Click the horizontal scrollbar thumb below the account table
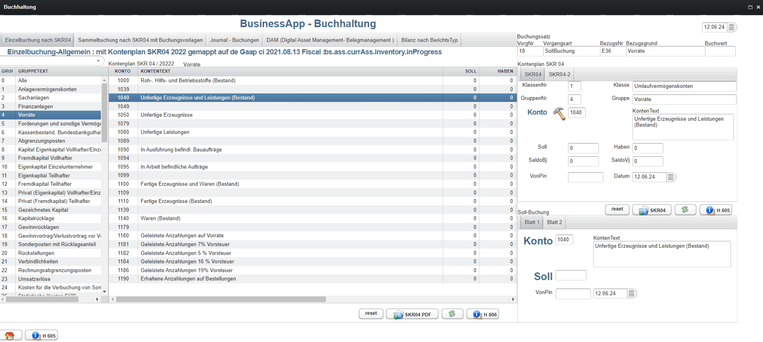This screenshot has width=763, height=342. tap(221, 300)
